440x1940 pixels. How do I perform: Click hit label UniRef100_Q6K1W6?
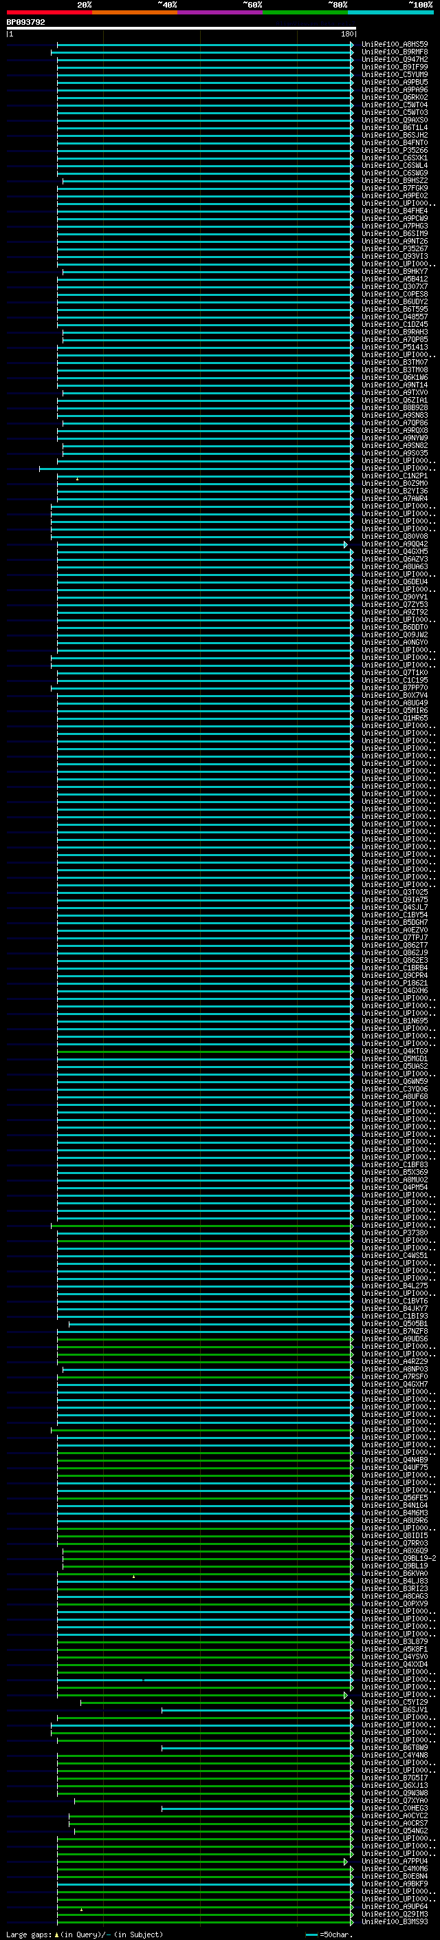point(394,377)
